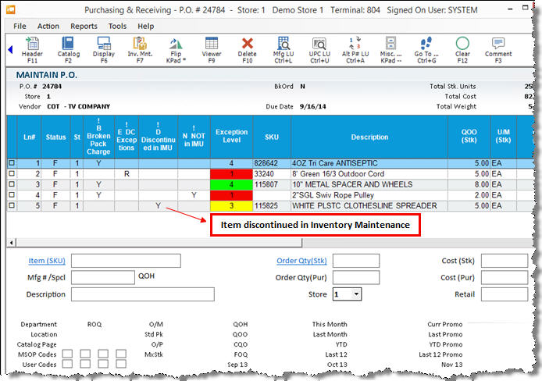Image resolution: width=542 pixels, height=381 pixels.
Task: Open the Reports menu
Action: [84, 26]
